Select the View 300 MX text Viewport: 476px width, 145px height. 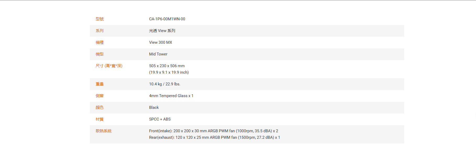(x=160, y=42)
